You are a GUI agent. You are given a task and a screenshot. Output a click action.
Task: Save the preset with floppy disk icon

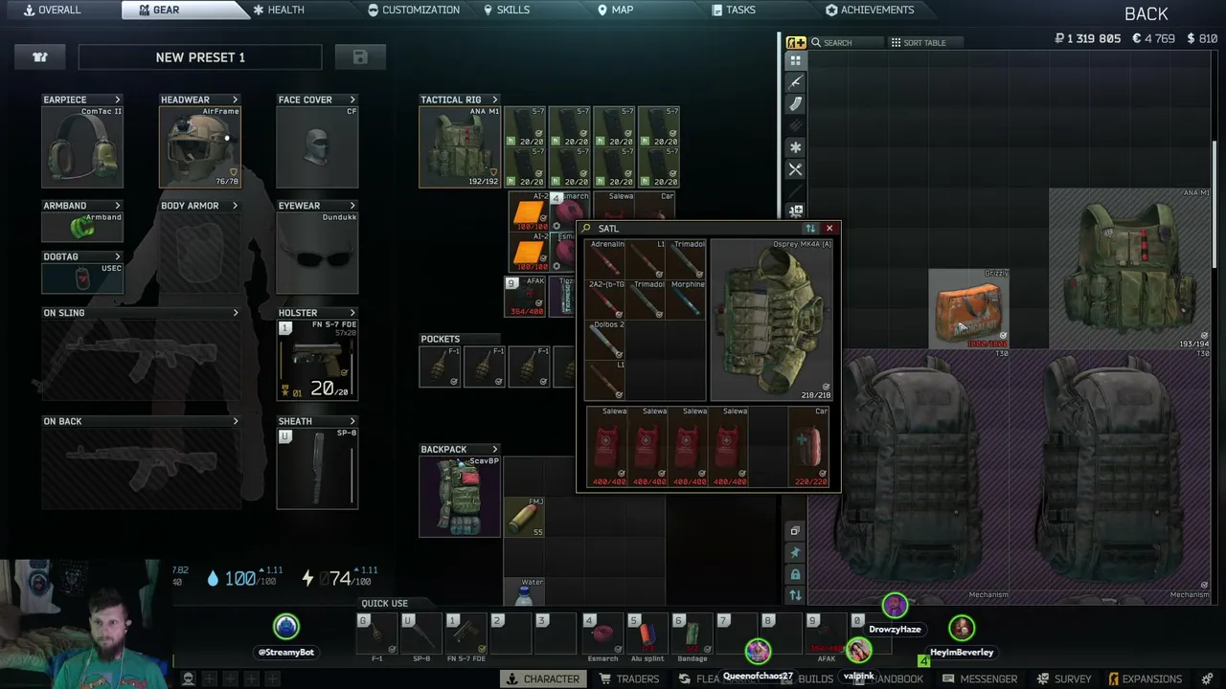(360, 57)
